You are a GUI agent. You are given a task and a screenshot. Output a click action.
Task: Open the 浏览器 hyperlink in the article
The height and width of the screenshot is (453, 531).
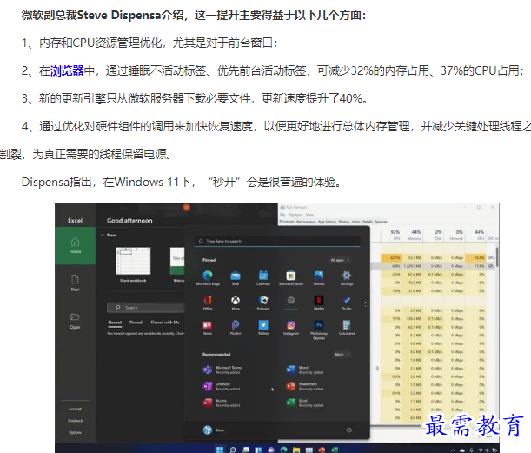point(67,70)
